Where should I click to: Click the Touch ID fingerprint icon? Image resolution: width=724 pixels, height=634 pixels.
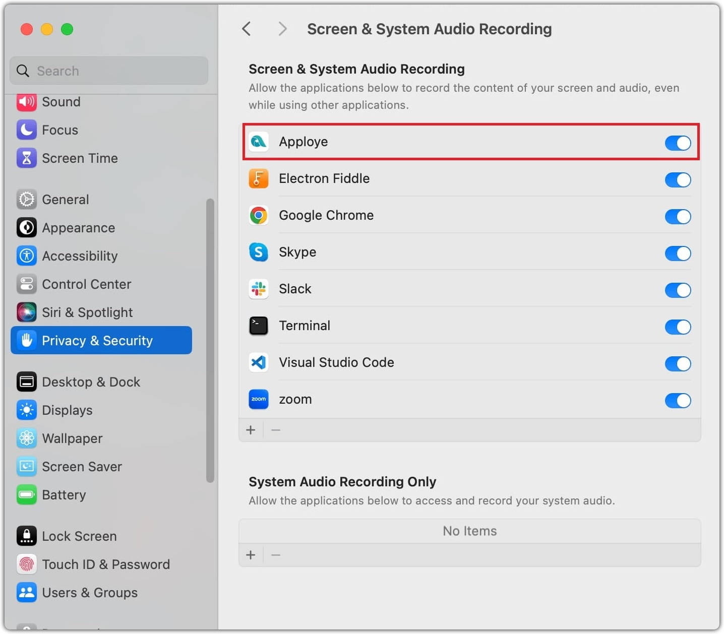point(27,564)
